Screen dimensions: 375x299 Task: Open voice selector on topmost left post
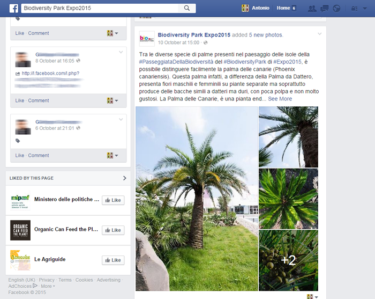[x=112, y=33]
